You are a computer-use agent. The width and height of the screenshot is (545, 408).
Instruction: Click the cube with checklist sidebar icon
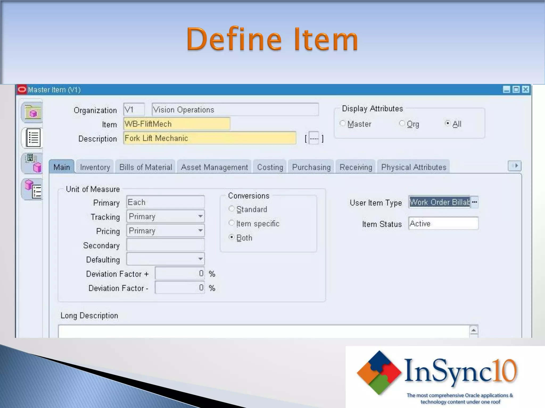33,189
